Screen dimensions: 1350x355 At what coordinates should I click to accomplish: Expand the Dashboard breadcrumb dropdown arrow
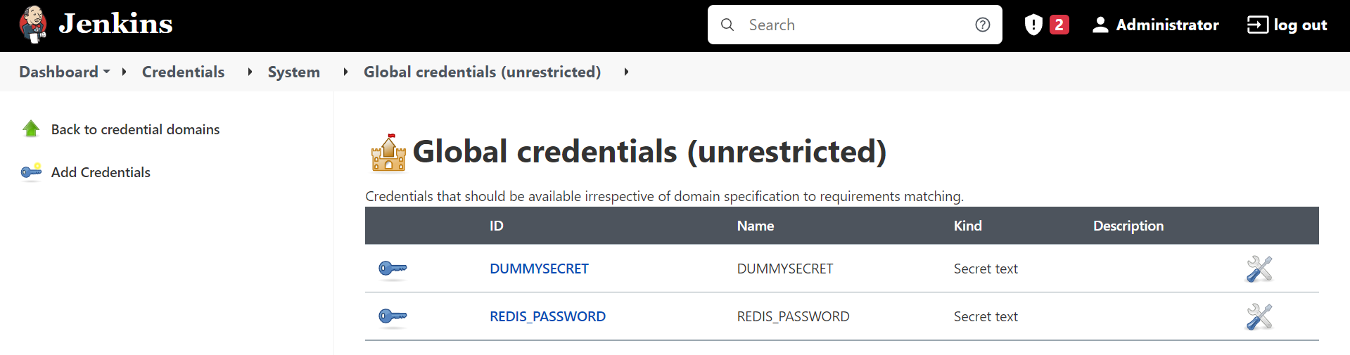[x=107, y=72]
